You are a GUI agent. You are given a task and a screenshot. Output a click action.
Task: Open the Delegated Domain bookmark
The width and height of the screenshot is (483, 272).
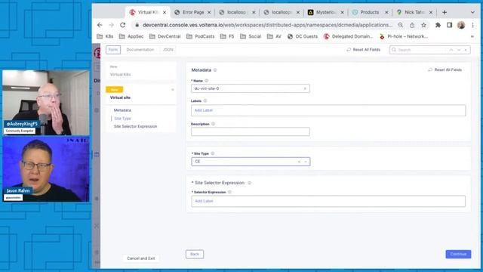click(349, 36)
